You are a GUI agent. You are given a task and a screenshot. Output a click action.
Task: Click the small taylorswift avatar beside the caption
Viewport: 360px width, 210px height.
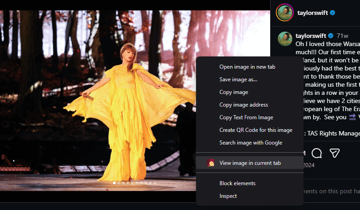point(285,38)
